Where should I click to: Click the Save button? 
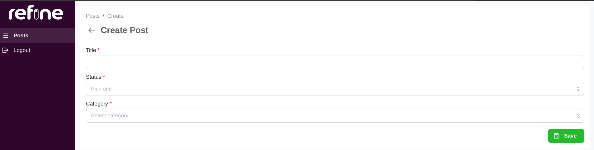(x=566, y=136)
